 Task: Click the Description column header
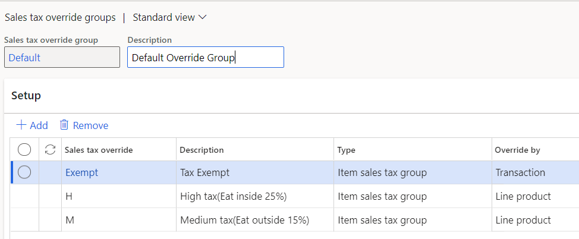(x=202, y=150)
